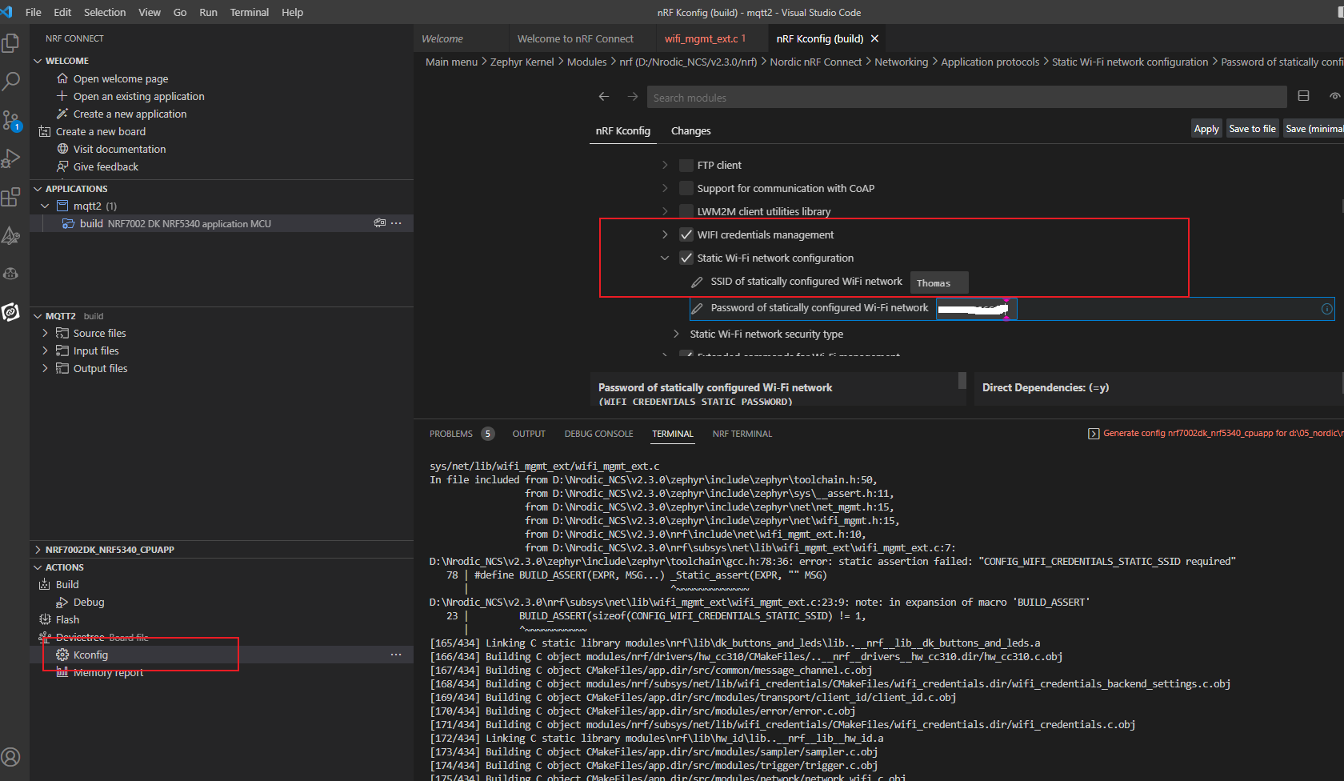
Task: Uncheck Static Wi-Fi network configuration
Action: pos(686,258)
